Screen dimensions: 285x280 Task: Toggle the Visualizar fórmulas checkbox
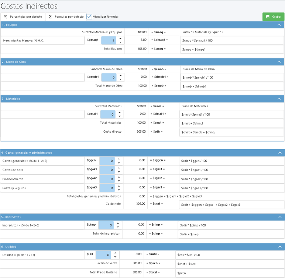[89, 17]
